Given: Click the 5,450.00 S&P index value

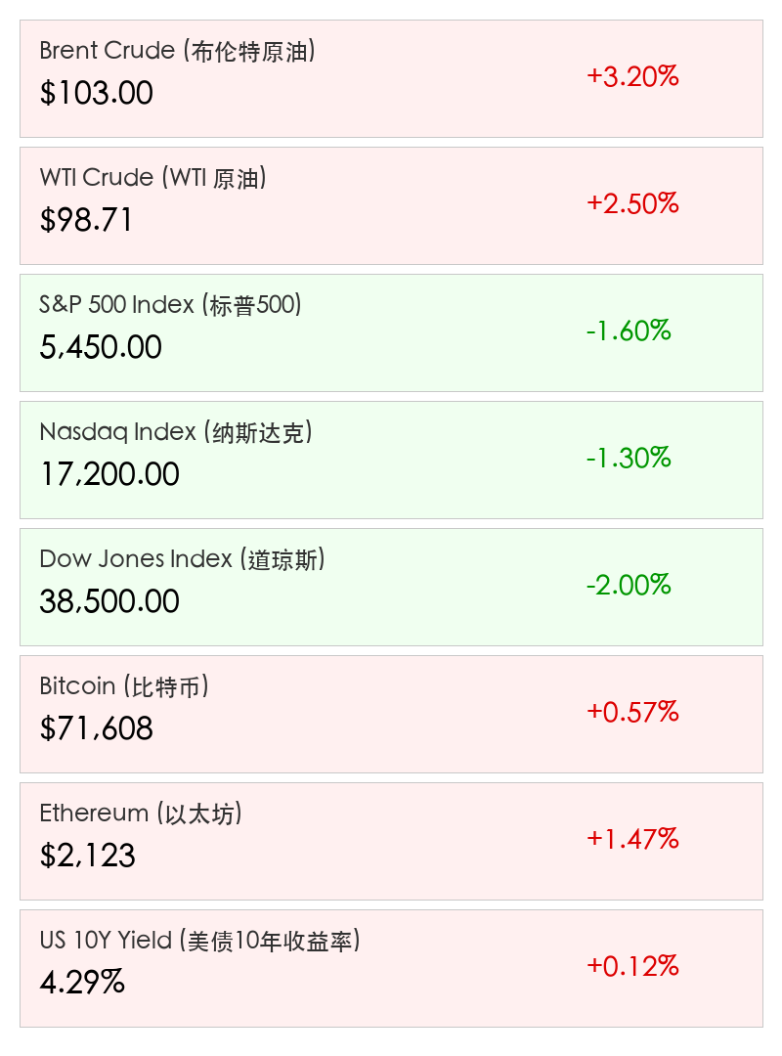Looking at the screenshot, I should pos(101,347).
